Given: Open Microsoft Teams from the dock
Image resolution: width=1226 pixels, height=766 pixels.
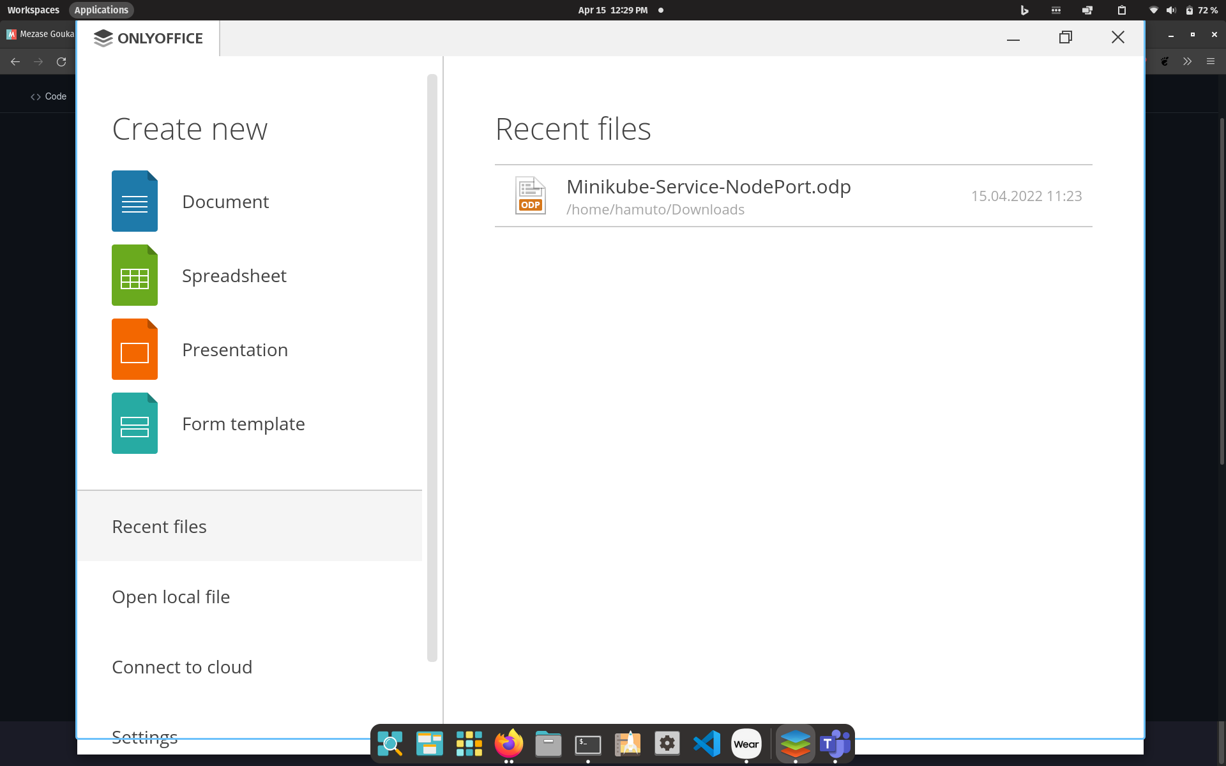Looking at the screenshot, I should click(x=835, y=743).
